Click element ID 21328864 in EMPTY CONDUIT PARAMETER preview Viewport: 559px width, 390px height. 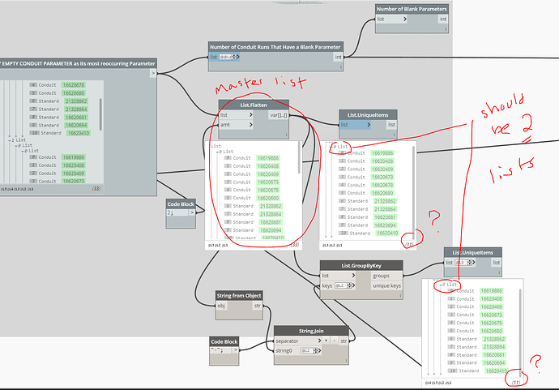76,109
